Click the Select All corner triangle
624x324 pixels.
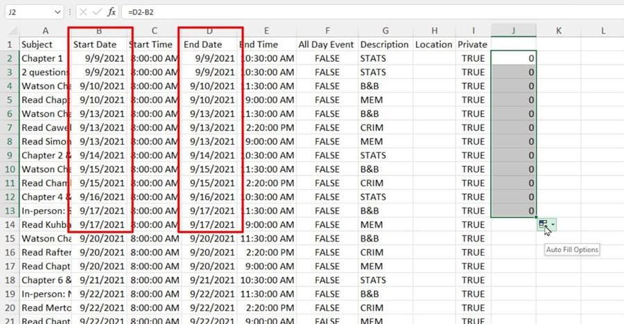coord(12,30)
